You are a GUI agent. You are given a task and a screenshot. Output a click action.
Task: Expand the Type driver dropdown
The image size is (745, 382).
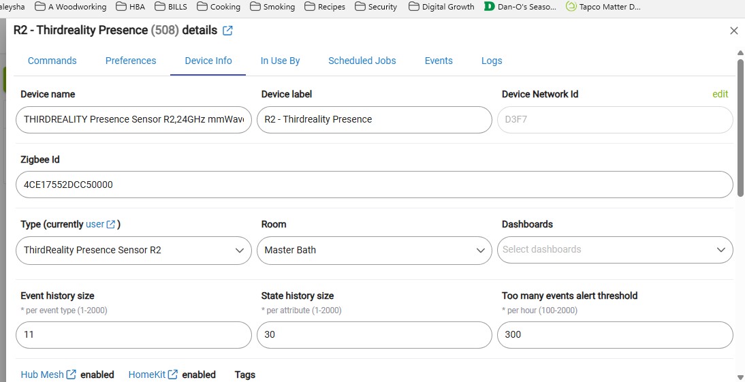(x=133, y=251)
